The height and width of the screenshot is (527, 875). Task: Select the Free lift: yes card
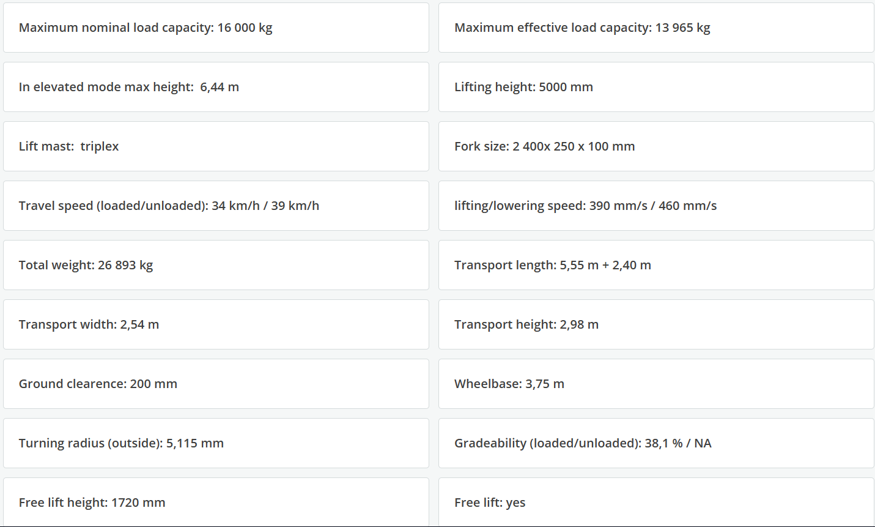[656, 503]
